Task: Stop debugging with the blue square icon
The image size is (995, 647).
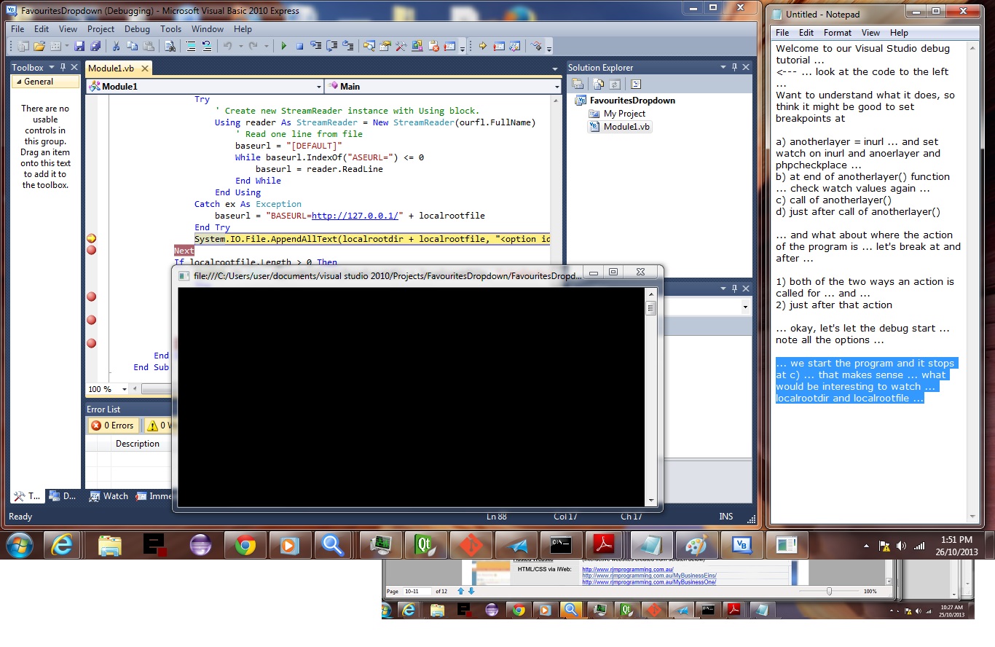Action: point(299,46)
